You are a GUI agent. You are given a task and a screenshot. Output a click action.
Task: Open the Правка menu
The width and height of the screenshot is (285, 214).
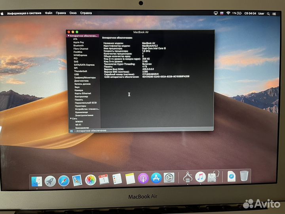pos(61,13)
